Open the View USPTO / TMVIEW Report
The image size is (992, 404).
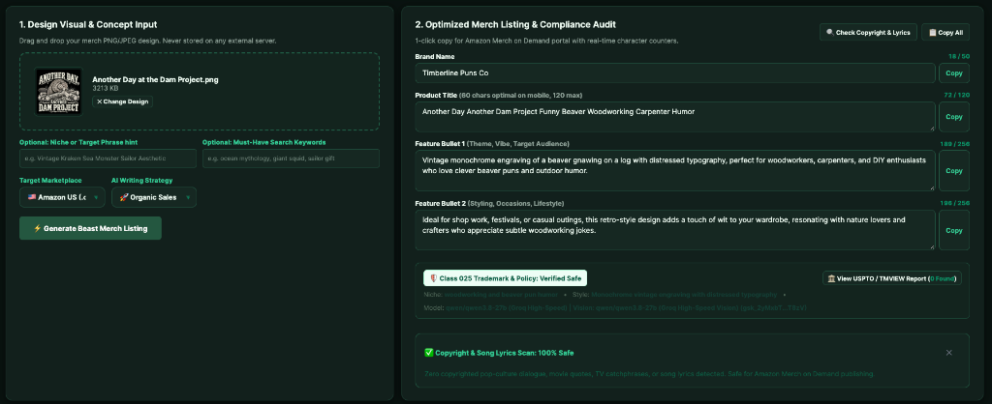tap(891, 278)
